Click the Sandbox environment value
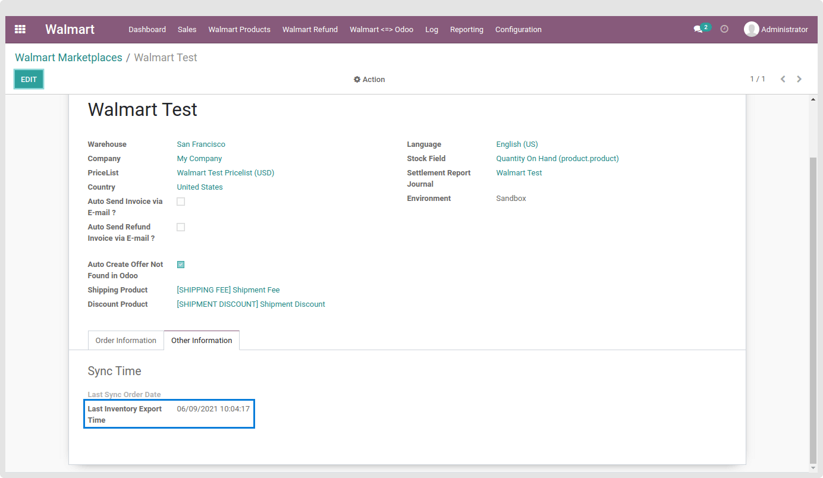The image size is (823, 478). click(511, 199)
